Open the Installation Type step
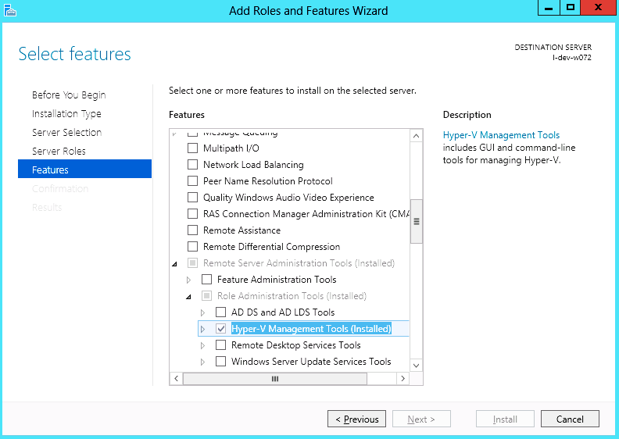This screenshot has width=619, height=439. pyautogui.click(x=66, y=113)
